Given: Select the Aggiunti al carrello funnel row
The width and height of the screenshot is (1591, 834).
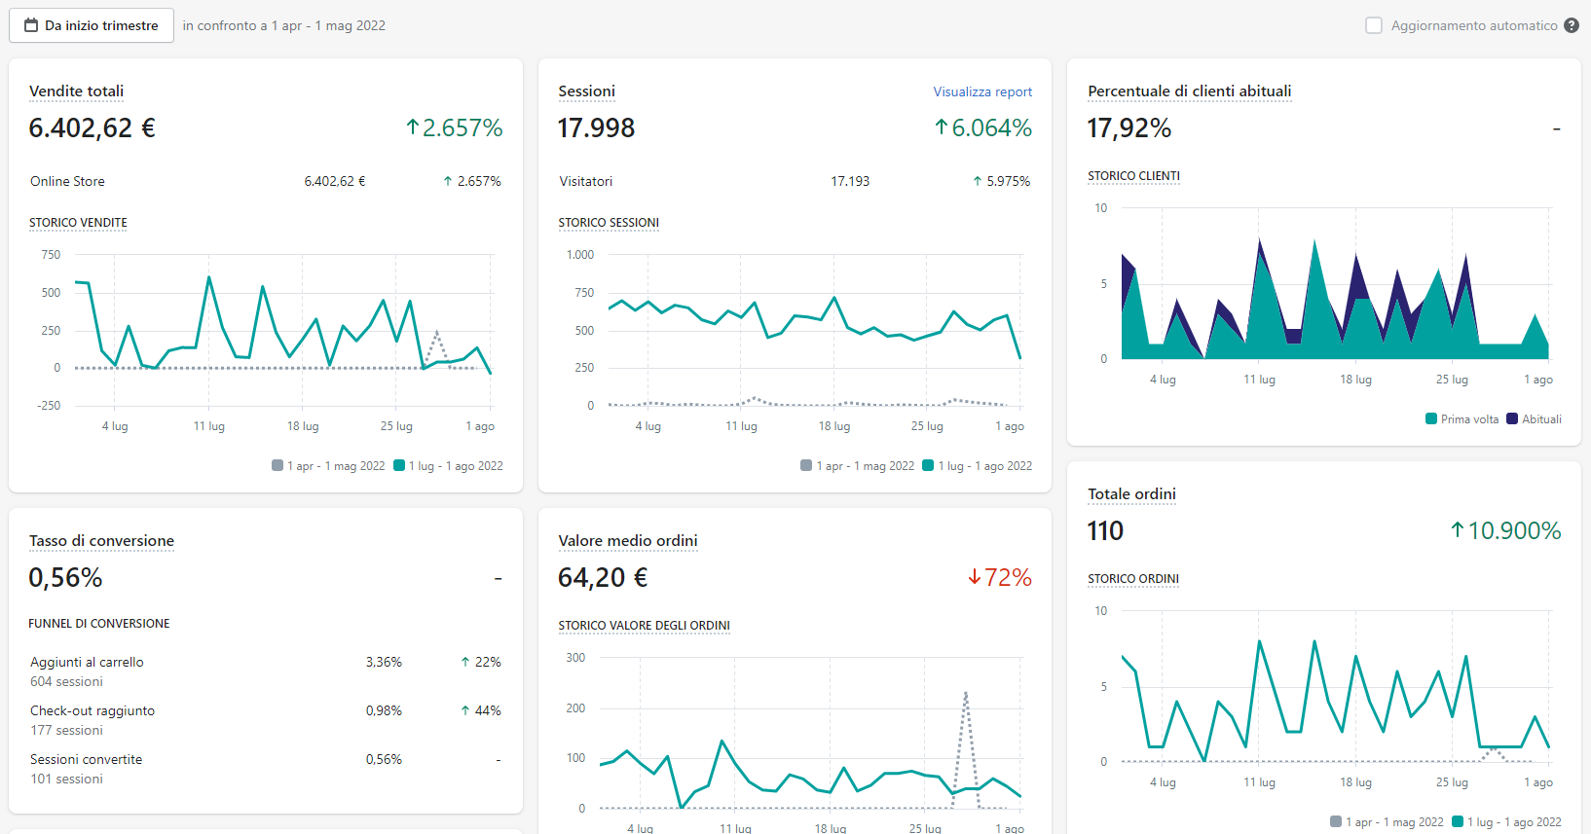Looking at the screenshot, I should click(265, 671).
